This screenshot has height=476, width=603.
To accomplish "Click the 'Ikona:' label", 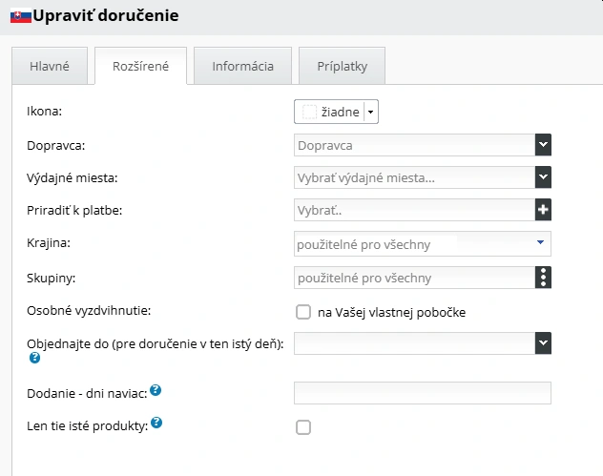I will pos(44,111).
